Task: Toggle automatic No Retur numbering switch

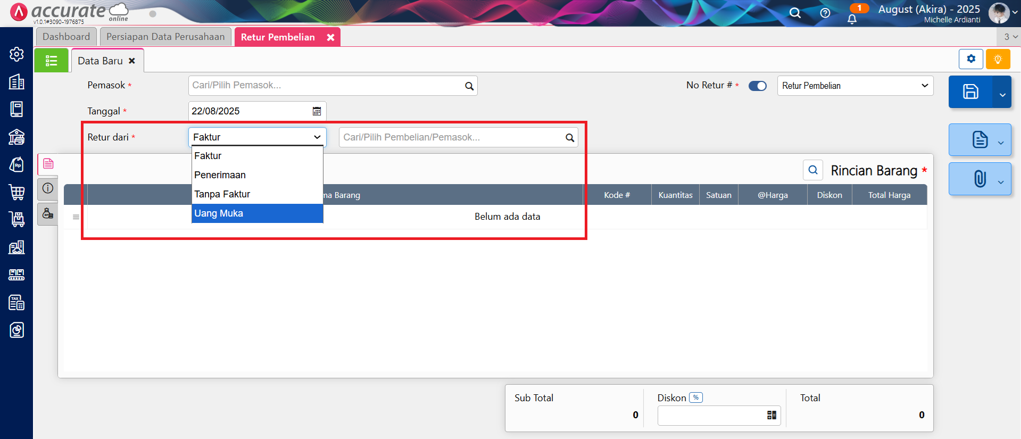Action: click(758, 86)
